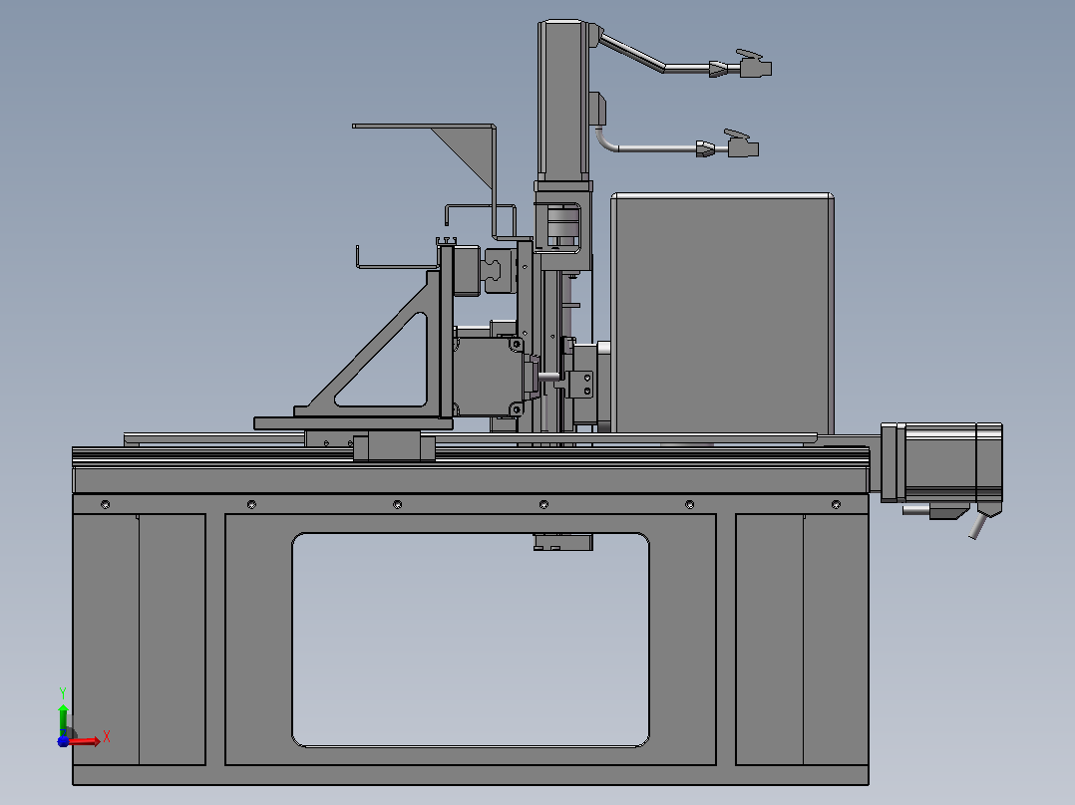Select the large rectangular box on the platform
Viewport: 1075px width, 805px height.
(x=722, y=313)
